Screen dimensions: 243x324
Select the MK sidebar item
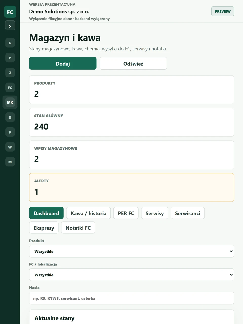pyautogui.click(x=10, y=102)
